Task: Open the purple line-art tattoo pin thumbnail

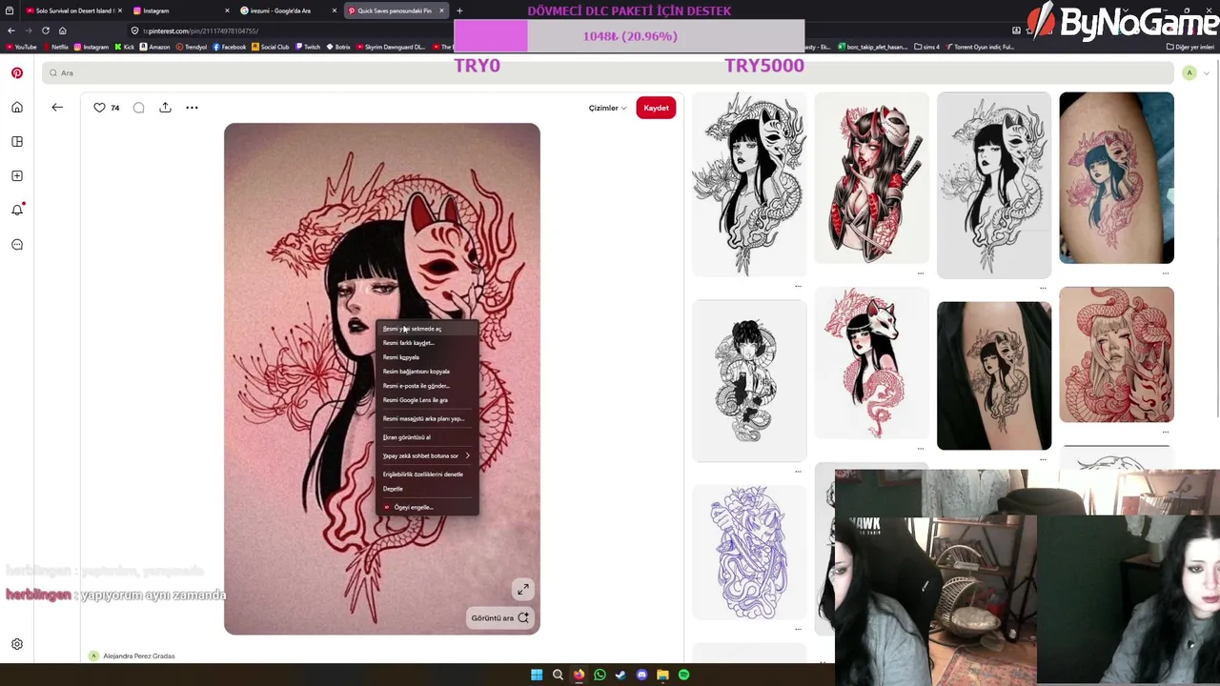Action: (749, 552)
